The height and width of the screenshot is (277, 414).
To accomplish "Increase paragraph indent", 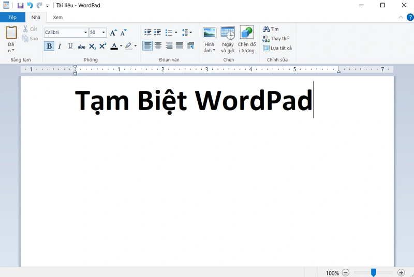I will (x=158, y=33).
